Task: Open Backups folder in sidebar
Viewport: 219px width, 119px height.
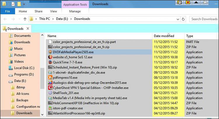Action: 19,100
